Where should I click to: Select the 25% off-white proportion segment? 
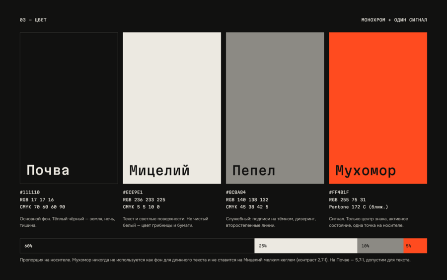point(306,246)
